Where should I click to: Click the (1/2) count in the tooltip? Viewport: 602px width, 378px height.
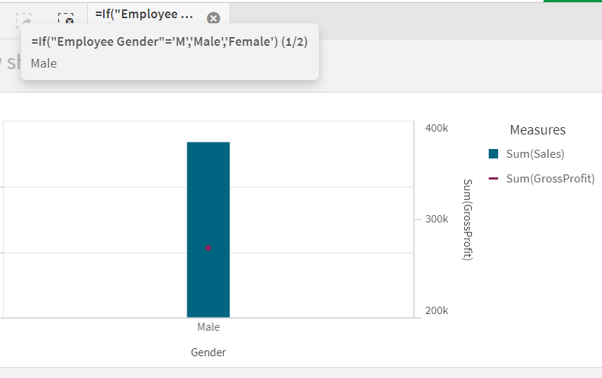[x=293, y=42]
